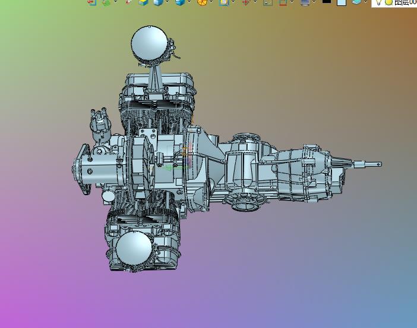The width and height of the screenshot is (417, 328).
Task: Open dropdown arrow beside teal layered cube
Action: point(366,2)
